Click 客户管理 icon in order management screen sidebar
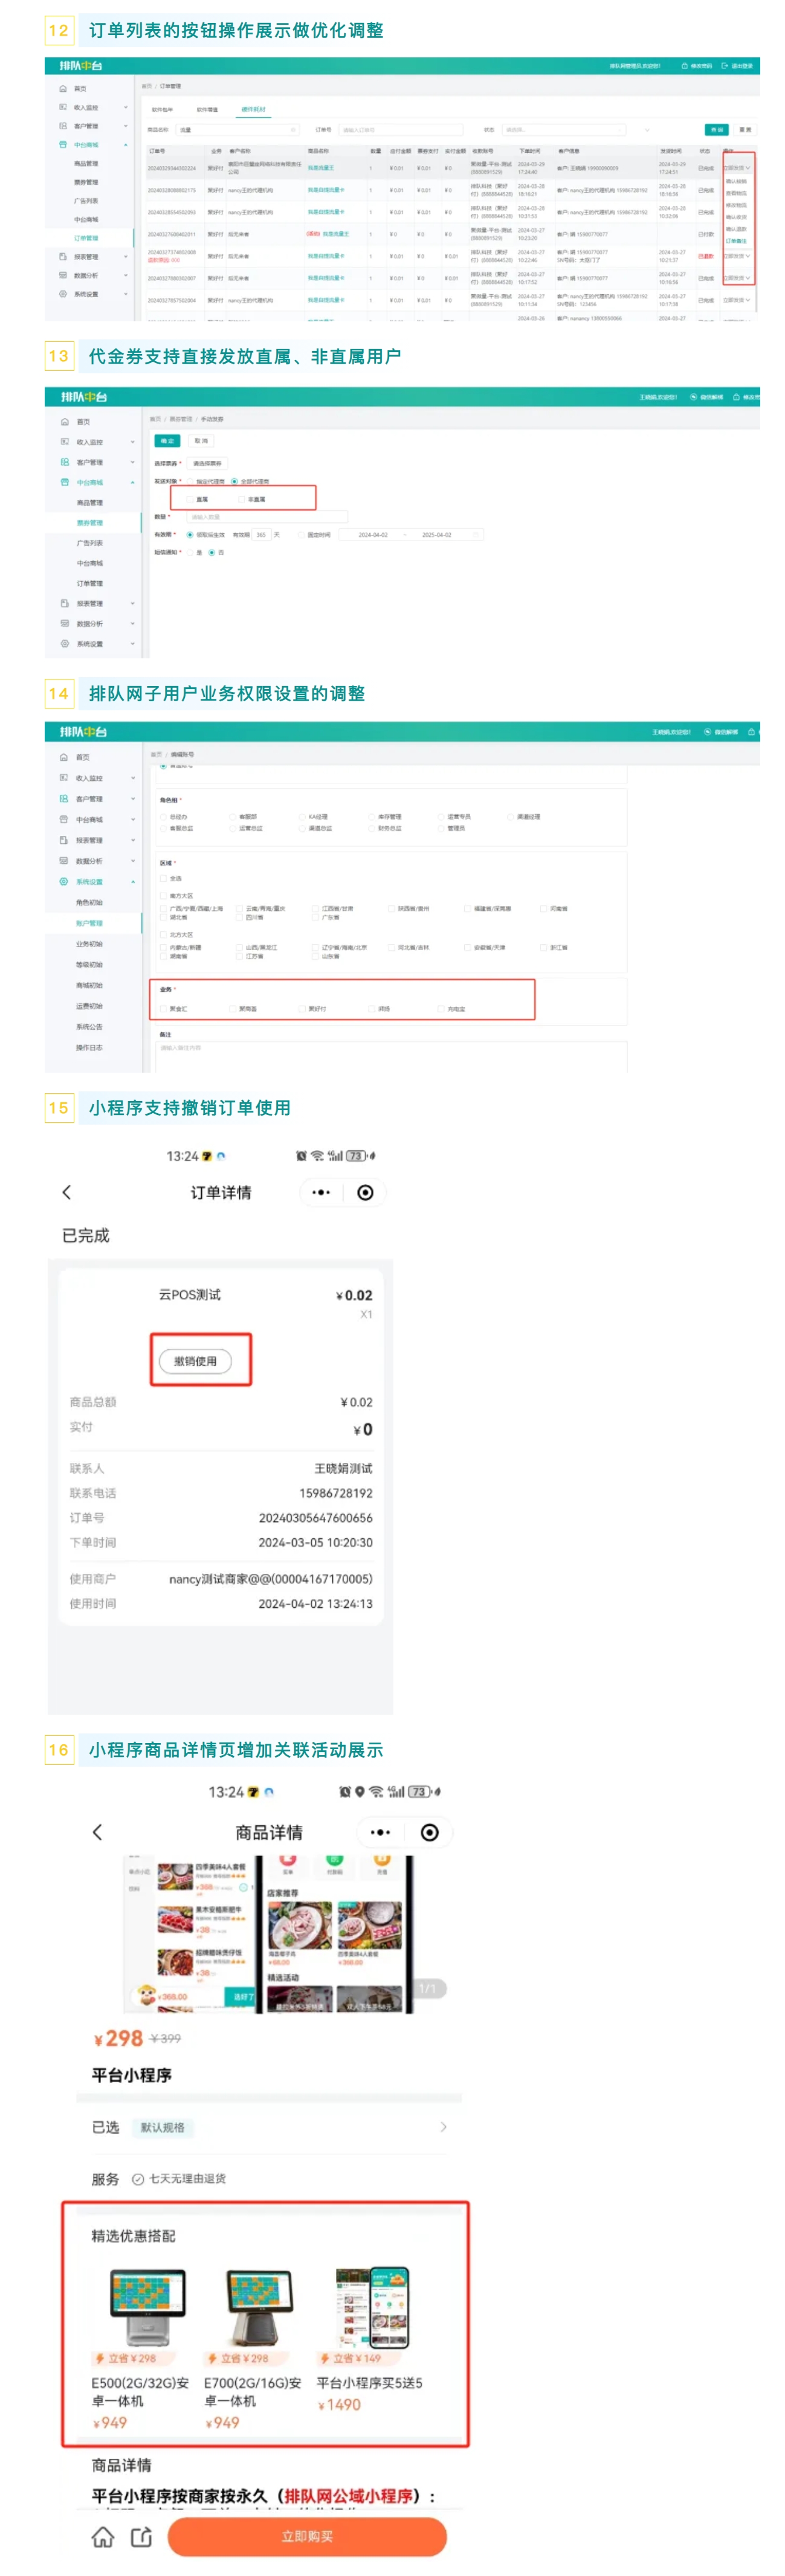The height and width of the screenshot is (2576, 785). click(x=63, y=126)
